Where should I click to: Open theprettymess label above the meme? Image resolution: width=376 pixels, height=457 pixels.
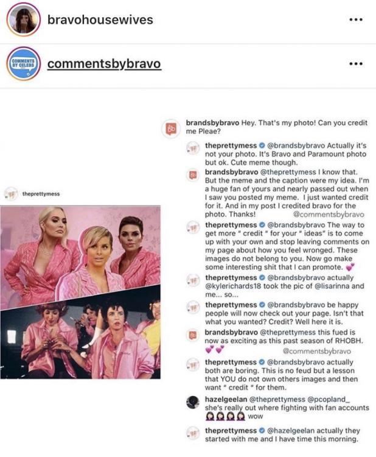point(41,194)
